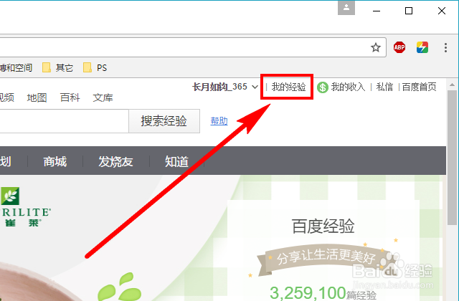459x301 pixels.
Task: Click the 帮助 help link
Action: 219,121
